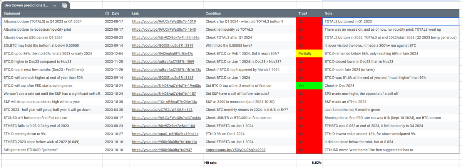Select the Date column header

click(x=116, y=13)
